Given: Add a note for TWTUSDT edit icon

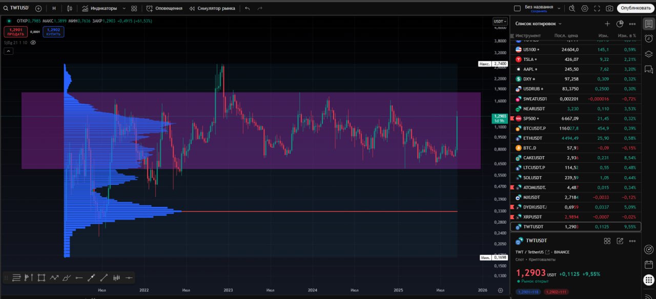Looking at the screenshot, I should tap(620, 241).
